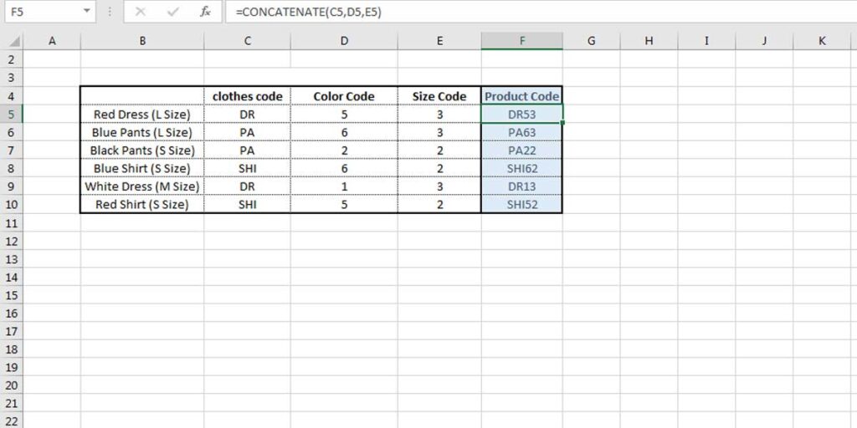Click into the CONCATENATE formula bar text
Screen dimensions: 857x428
(x=309, y=12)
